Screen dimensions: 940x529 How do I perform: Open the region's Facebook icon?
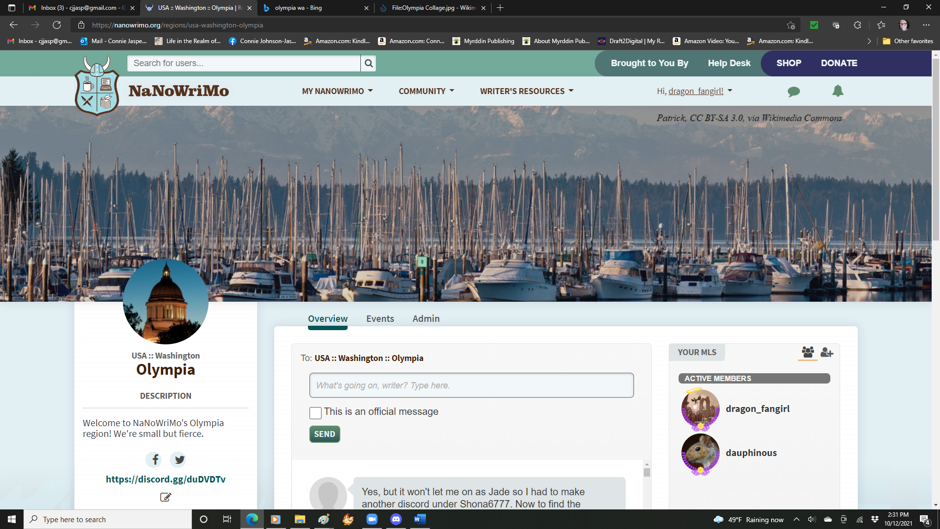153,459
